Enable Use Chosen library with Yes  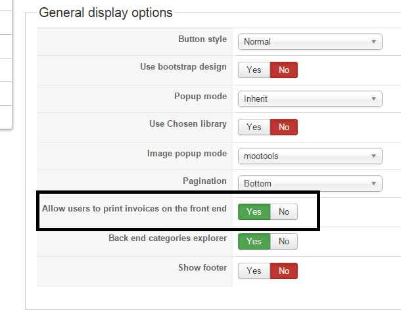(254, 127)
